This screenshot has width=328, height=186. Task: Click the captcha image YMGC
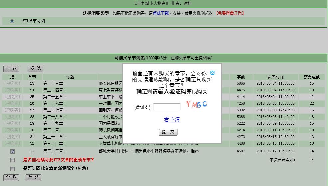point(196,104)
